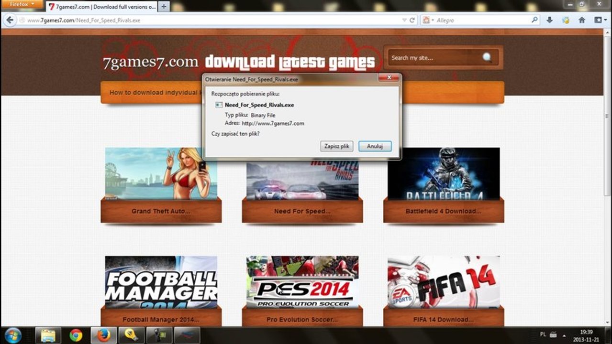Open File Explorer from the taskbar

click(48, 335)
